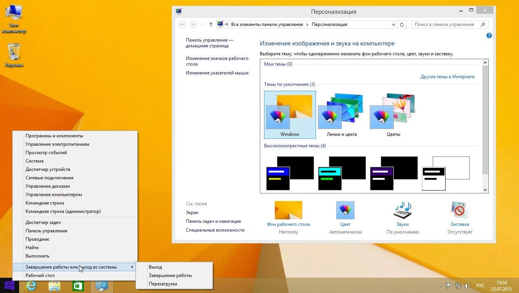Show hidden tray icons arrow
519x293 pixels.
(440, 285)
